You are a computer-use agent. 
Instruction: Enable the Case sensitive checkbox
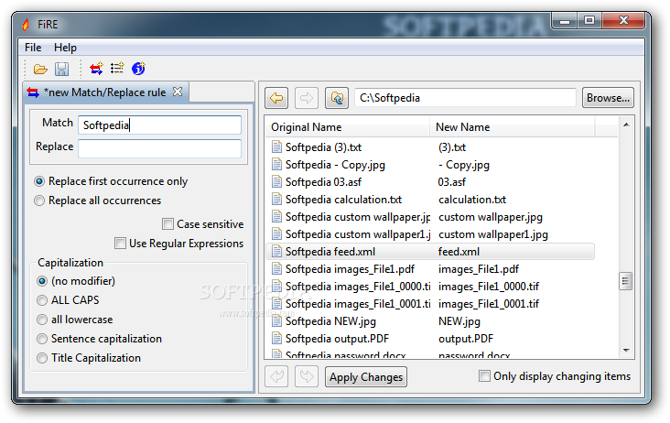(x=167, y=224)
